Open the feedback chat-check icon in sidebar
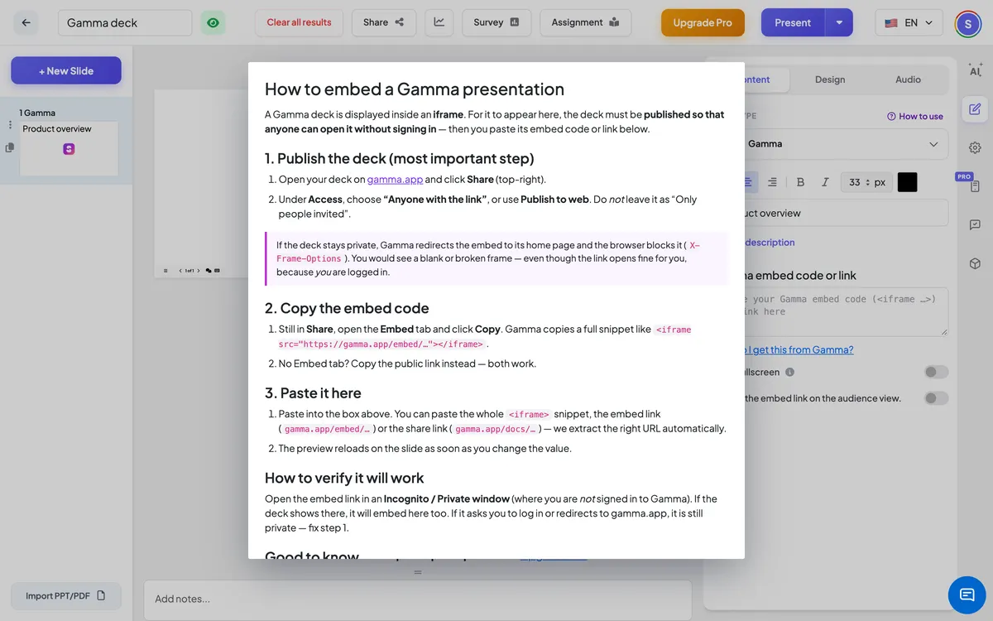The image size is (993, 621). 975,224
